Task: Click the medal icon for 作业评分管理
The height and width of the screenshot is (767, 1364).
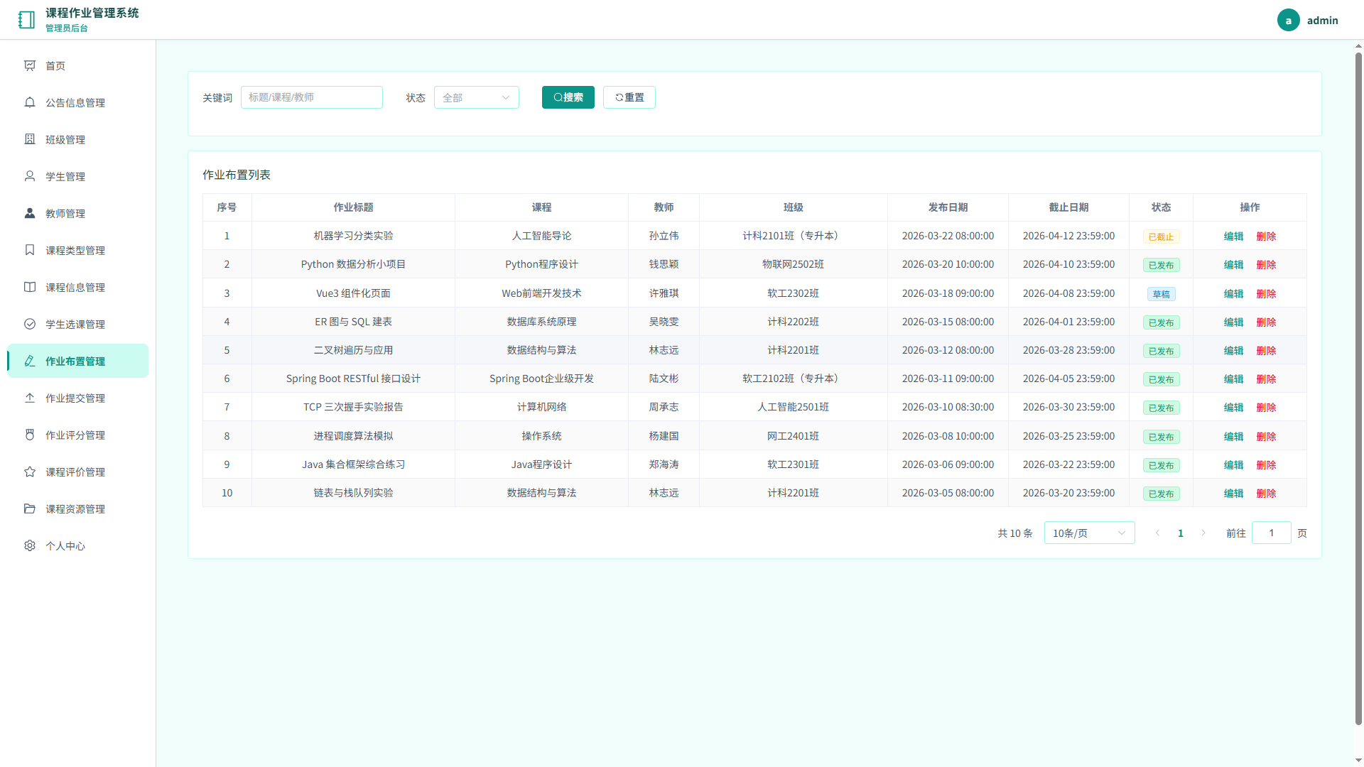Action: (30, 435)
